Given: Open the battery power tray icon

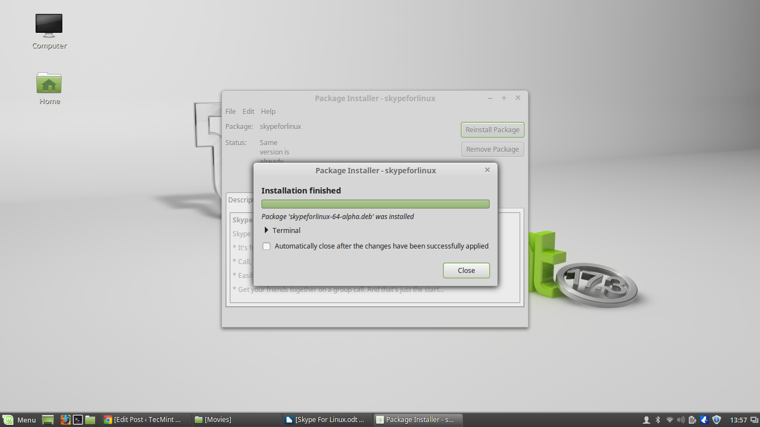Looking at the screenshot, I should [693, 420].
